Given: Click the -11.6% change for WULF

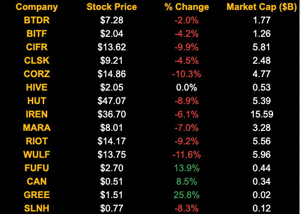Looking at the screenshot, I should [187, 155].
